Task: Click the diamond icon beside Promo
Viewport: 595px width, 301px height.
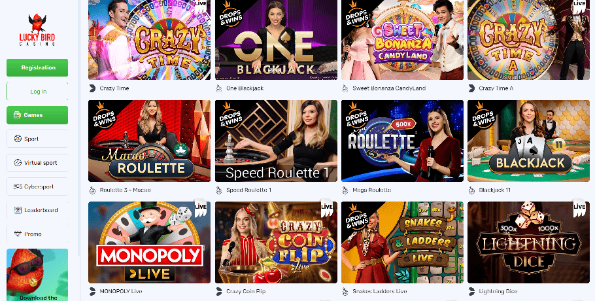Action: (x=18, y=234)
